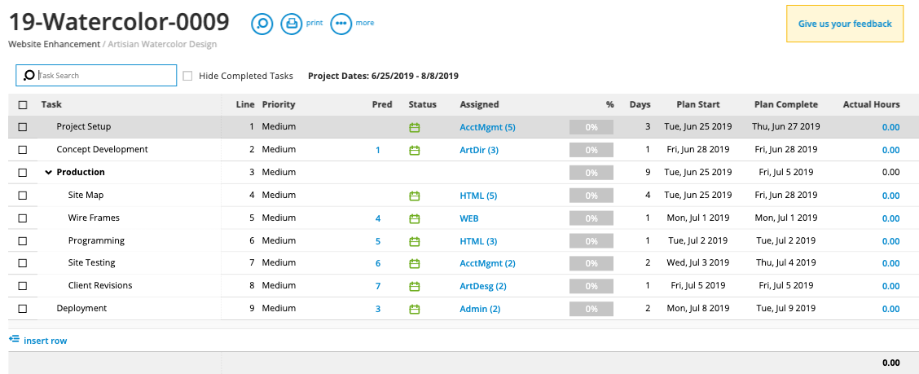Open status calendar icon for Deployment
This screenshot has width=919, height=374.
pyautogui.click(x=415, y=309)
